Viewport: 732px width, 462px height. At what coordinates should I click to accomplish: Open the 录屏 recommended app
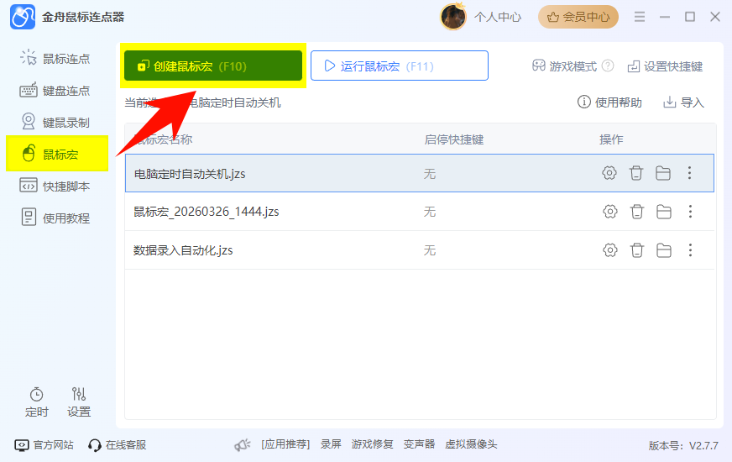tap(331, 444)
